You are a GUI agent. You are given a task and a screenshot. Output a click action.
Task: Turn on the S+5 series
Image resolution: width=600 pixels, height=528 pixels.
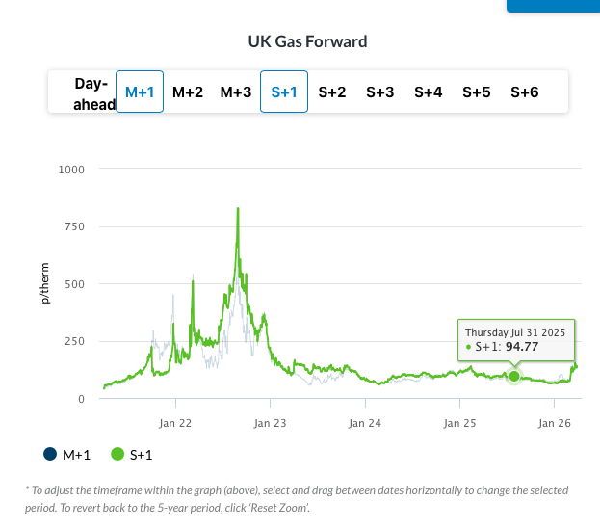[x=477, y=92]
